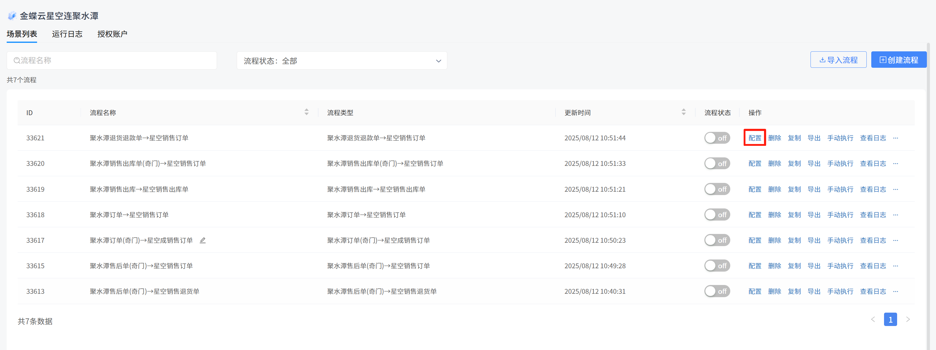The height and width of the screenshot is (350, 936).
Task: Click 复制 for flow 33615
Action: pos(794,266)
